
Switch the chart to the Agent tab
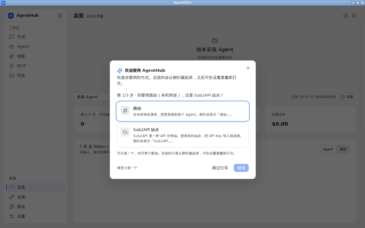click(x=328, y=149)
